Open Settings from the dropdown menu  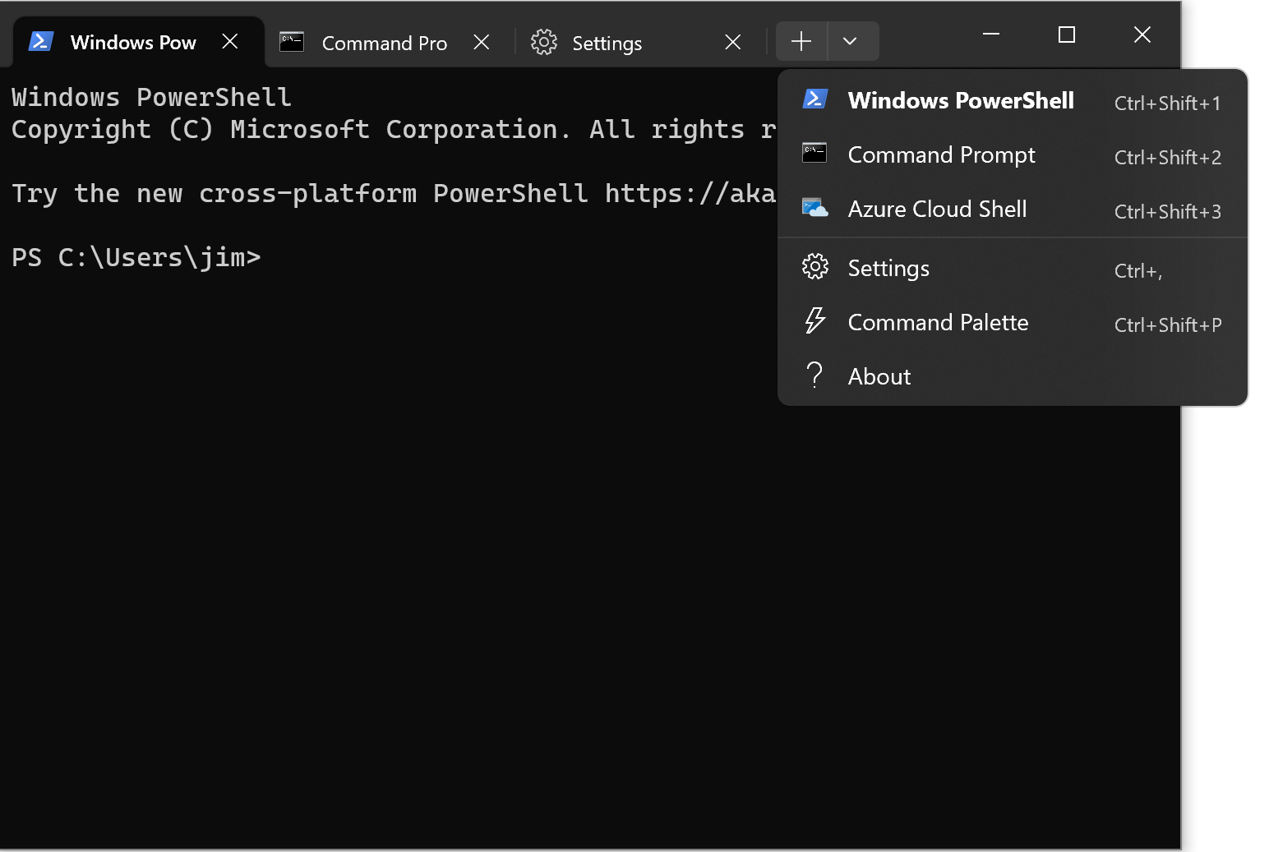(x=1013, y=268)
